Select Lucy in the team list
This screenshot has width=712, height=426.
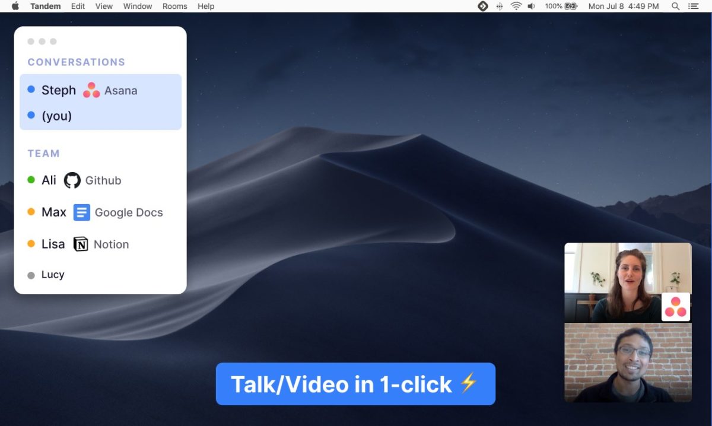click(52, 275)
